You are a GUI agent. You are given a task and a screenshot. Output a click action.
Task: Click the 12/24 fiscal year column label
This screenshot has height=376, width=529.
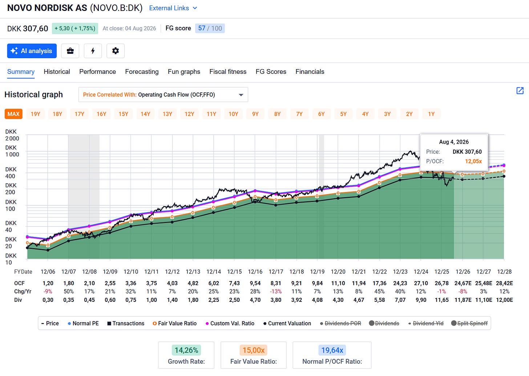[421, 272]
